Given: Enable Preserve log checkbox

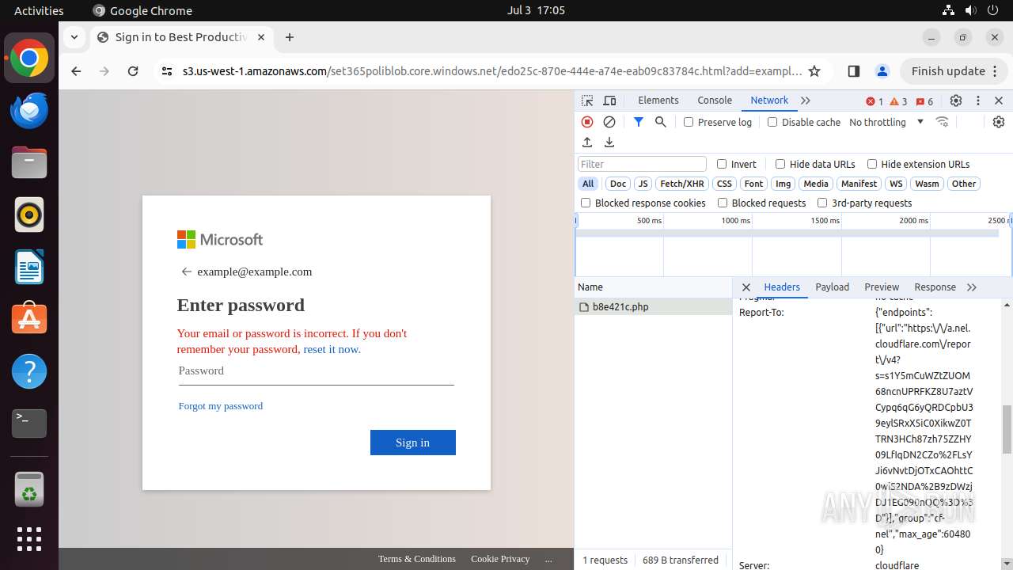Looking at the screenshot, I should (x=689, y=122).
